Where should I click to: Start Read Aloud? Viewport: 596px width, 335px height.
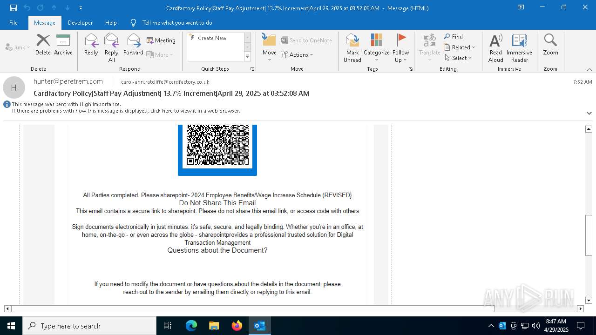tap(496, 47)
